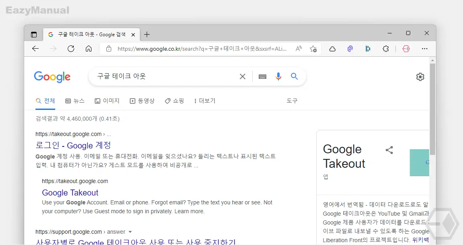Clear the search box with X
Screen dimensions: 463x245
(243, 77)
